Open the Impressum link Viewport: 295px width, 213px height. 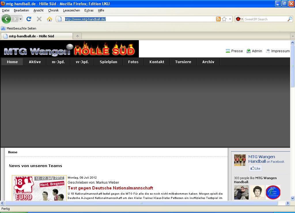(x=280, y=51)
